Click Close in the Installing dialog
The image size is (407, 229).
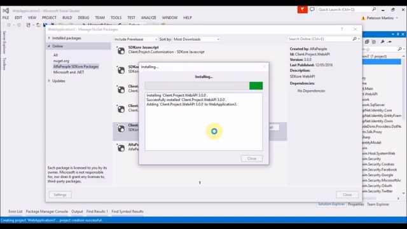coord(252,158)
